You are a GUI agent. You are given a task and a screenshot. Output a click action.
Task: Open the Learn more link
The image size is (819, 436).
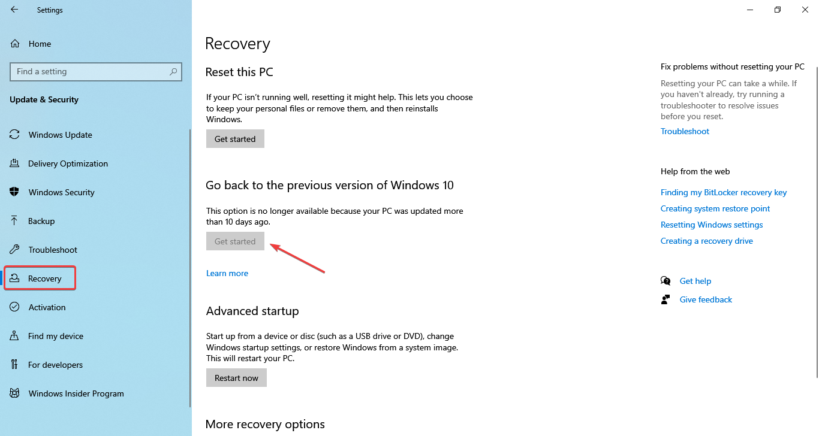(x=227, y=273)
